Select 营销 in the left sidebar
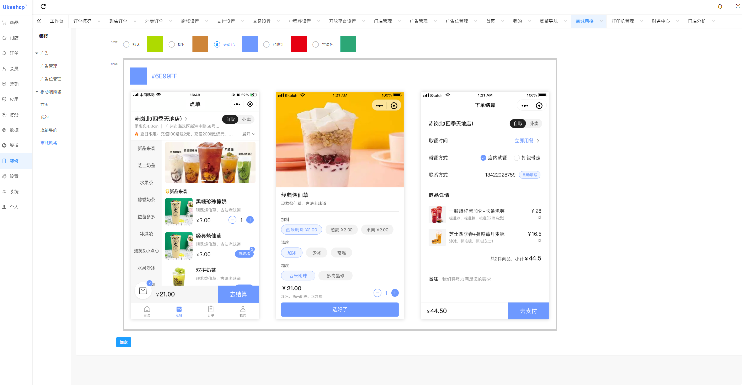Screen dimensions: 742x385 [x=13, y=84]
